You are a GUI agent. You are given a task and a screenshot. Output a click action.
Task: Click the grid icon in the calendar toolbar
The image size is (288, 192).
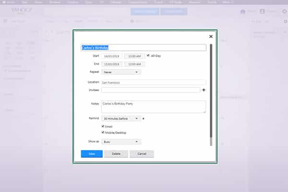[5, 21]
